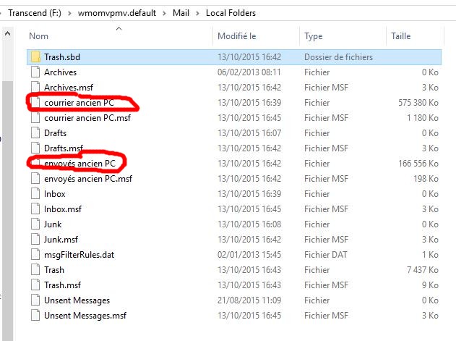
Task: Click the Type column header
Action: tap(314, 35)
